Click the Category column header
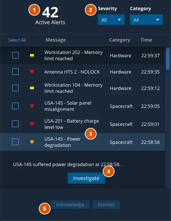171x221 pixels. 120,40
